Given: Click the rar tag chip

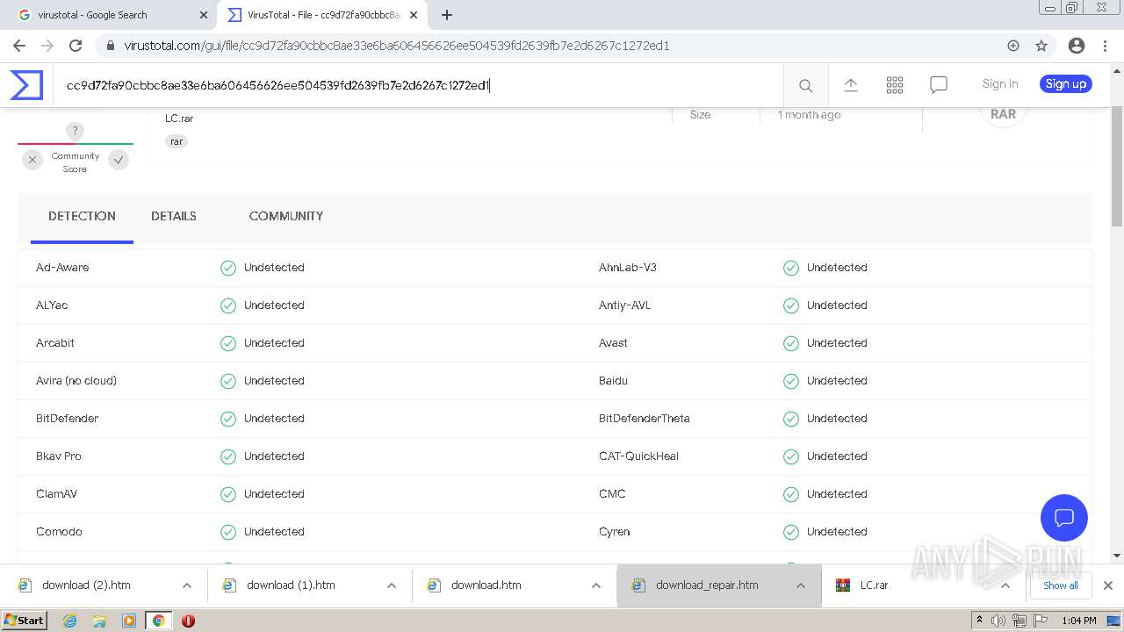Looking at the screenshot, I should pyautogui.click(x=177, y=141).
